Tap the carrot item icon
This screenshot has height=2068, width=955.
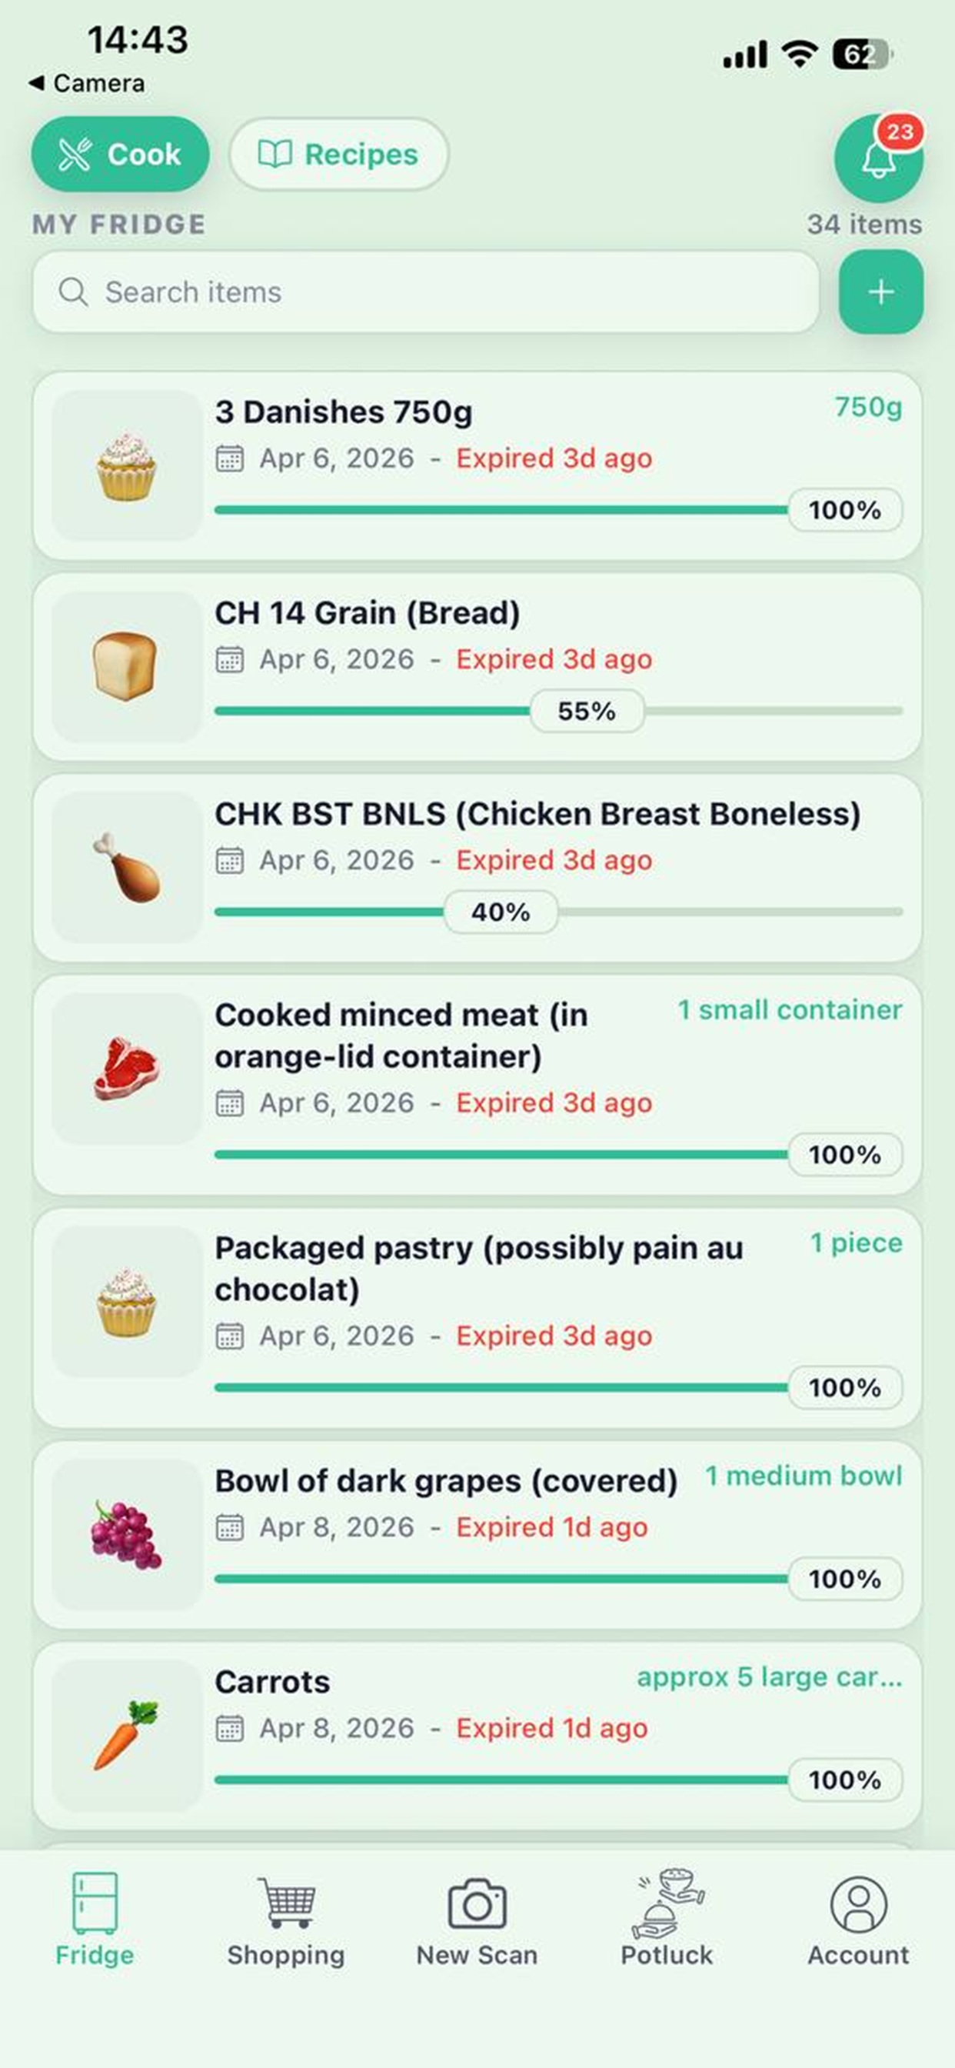126,1735
